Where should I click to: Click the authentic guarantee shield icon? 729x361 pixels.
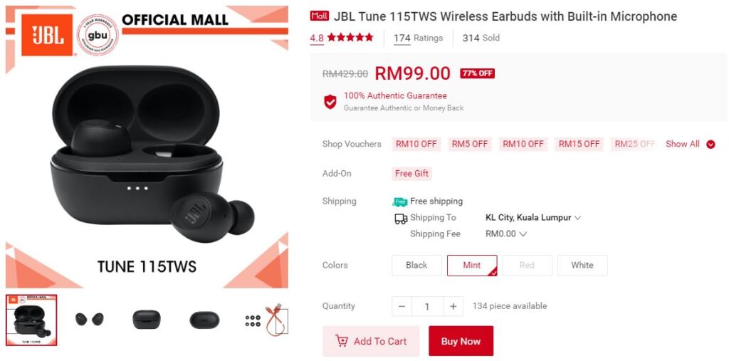(x=330, y=101)
